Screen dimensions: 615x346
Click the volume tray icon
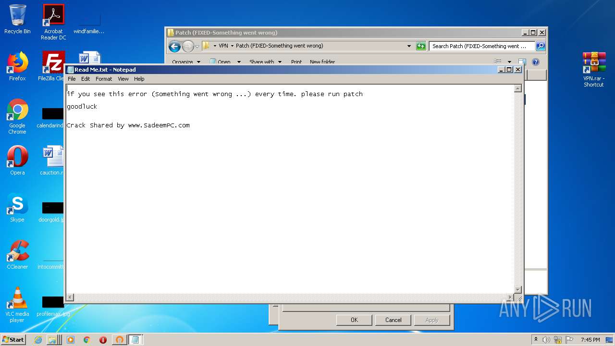pos(546,340)
